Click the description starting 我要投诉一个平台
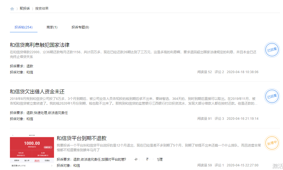This screenshot has width=283, height=170. (x=159, y=148)
